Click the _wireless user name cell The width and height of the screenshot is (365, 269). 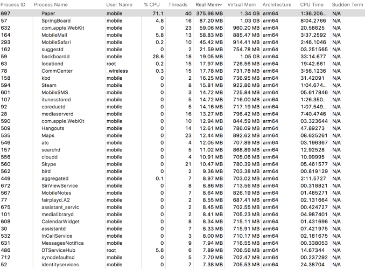pos(117,71)
